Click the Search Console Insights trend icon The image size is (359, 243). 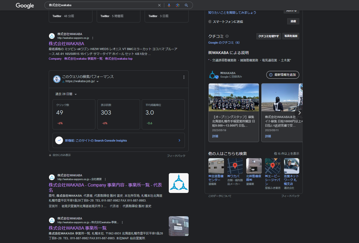[x=59, y=141]
